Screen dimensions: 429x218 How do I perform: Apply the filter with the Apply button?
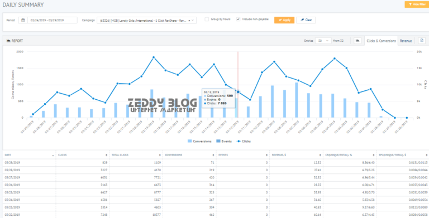[284, 20]
